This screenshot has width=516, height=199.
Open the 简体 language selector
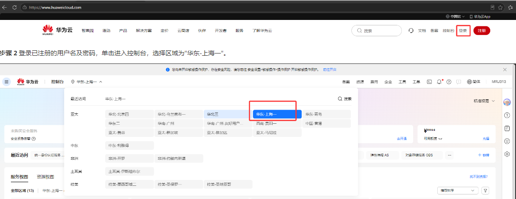(x=474, y=82)
